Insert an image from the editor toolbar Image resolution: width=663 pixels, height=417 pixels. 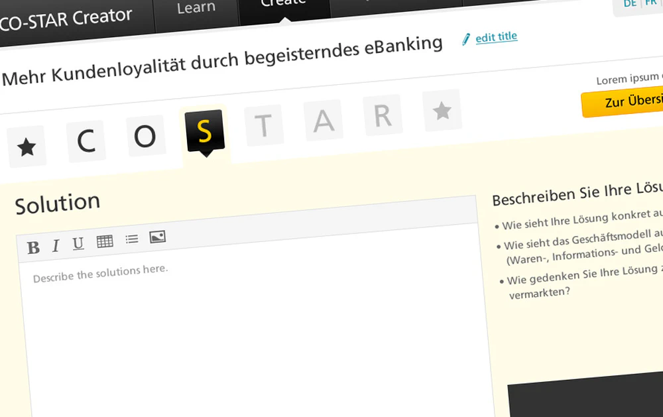click(x=158, y=237)
